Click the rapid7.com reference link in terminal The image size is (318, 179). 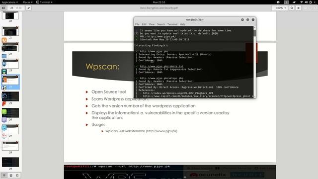pos(198,96)
